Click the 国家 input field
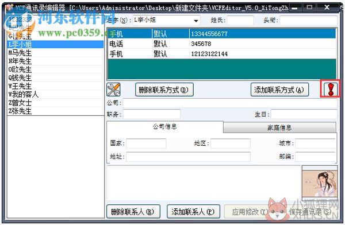This screenshot has height=225, width=345. pos(146,143)
